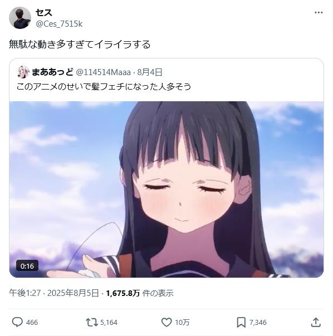
Task: Click the retweet arrows icon
Action: point(92,322)
